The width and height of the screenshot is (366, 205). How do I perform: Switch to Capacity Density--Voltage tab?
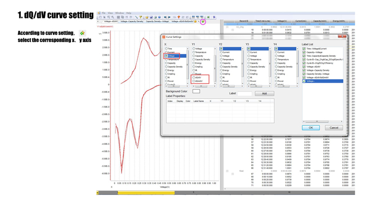point(157,21)
